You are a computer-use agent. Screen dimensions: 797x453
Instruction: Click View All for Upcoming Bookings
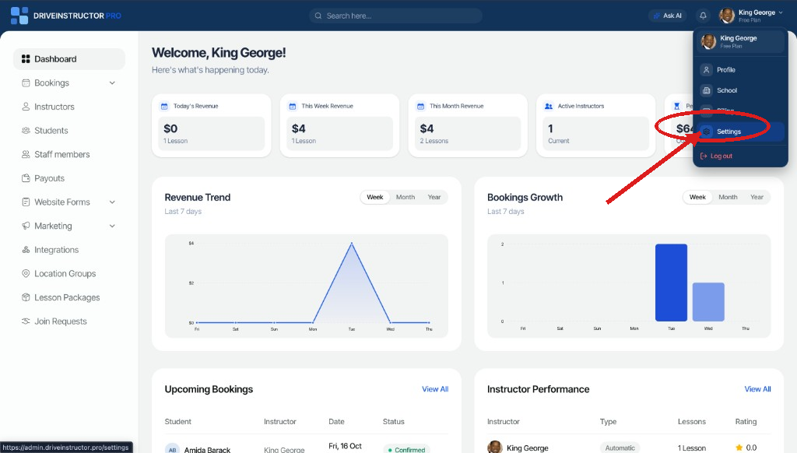click(435, 389)
